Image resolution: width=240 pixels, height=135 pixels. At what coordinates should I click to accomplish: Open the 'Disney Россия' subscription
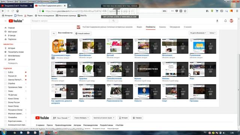(14, 102)
